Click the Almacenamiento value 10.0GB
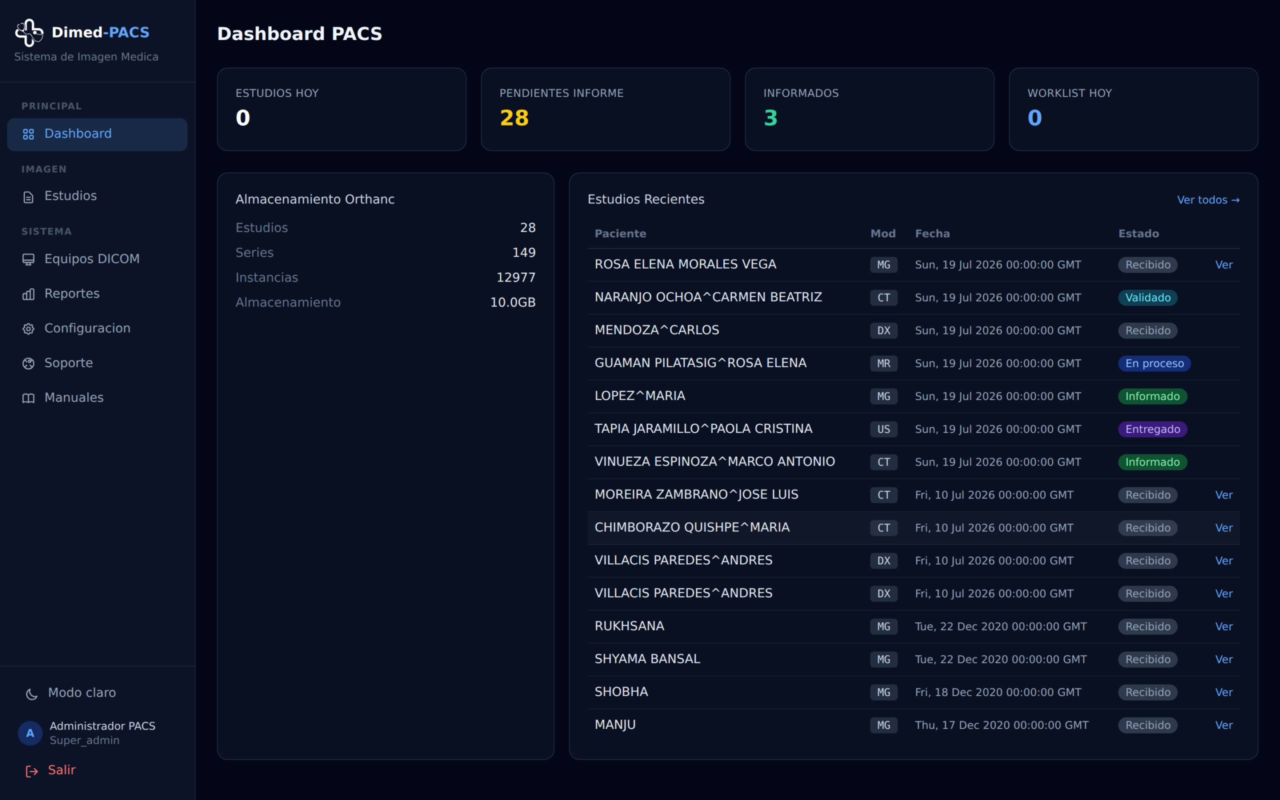This screenshot has height=800, width=1280. [512, 302]
